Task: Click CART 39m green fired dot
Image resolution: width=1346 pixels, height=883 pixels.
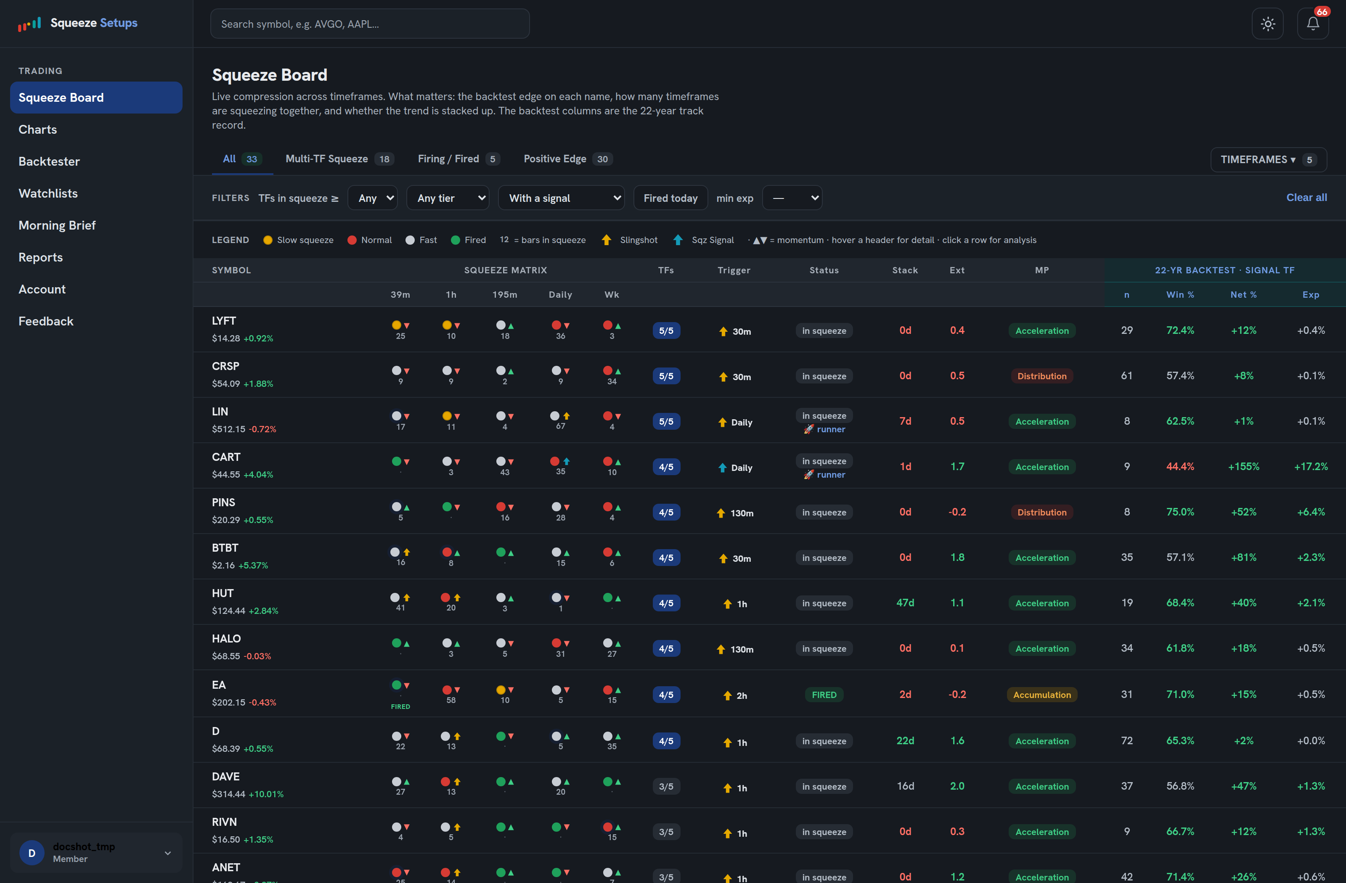Action: point(397,461)
